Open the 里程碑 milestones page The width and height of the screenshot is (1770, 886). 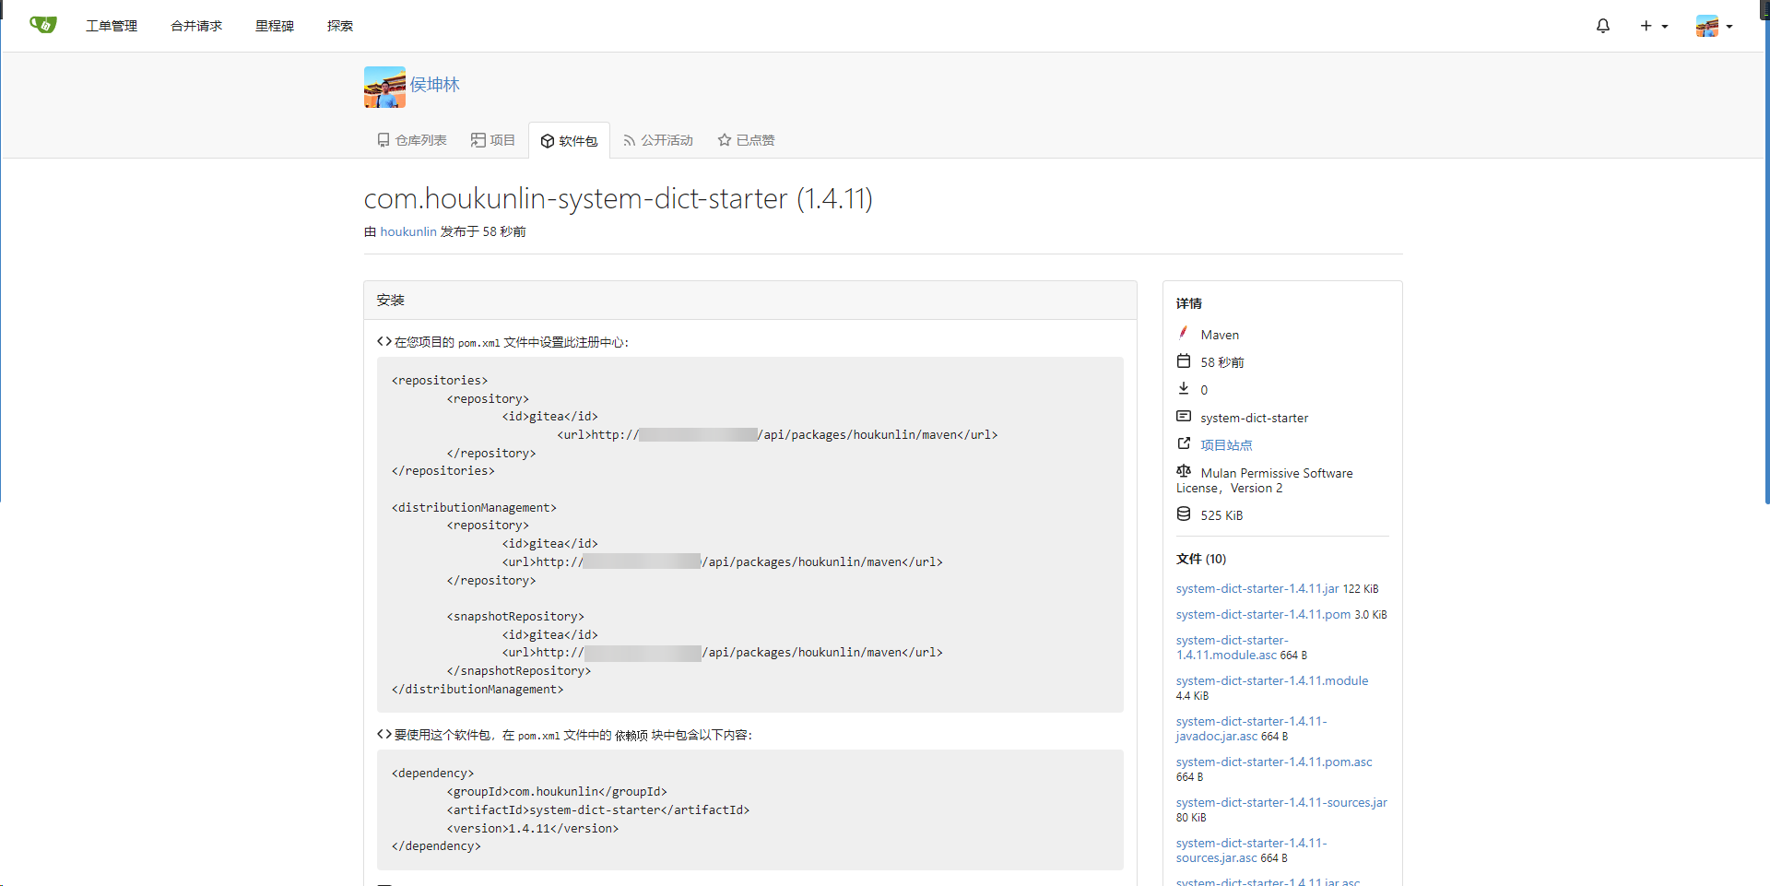(x=274, y=26)
